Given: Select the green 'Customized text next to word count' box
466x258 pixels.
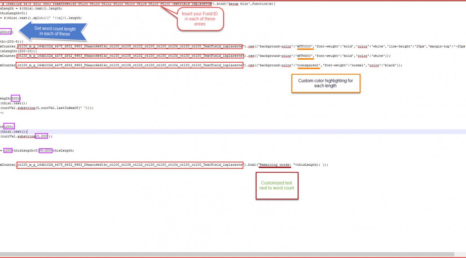Looking at the screenshot, I should (x=277, y=186).
